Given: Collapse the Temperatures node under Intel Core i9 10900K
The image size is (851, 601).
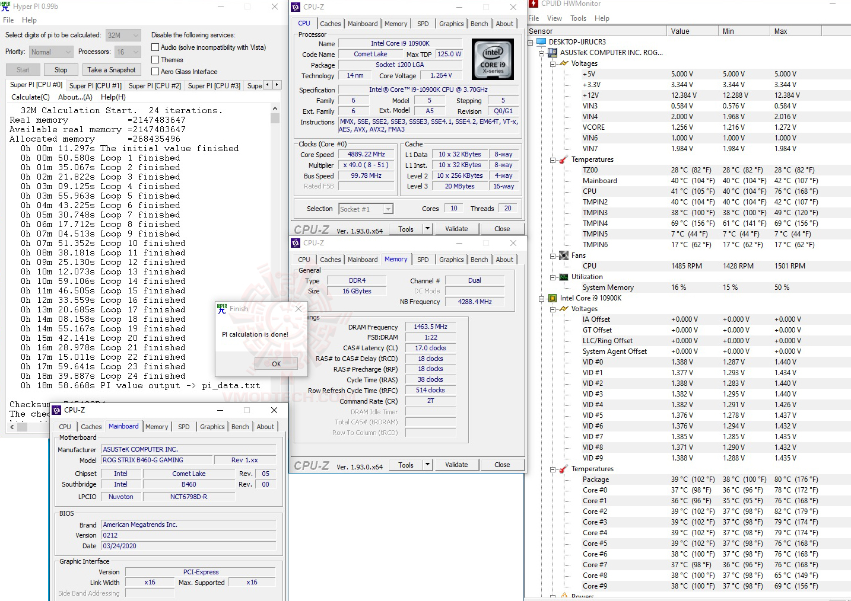Looking at the screenshot, I should tap(553, 469).
